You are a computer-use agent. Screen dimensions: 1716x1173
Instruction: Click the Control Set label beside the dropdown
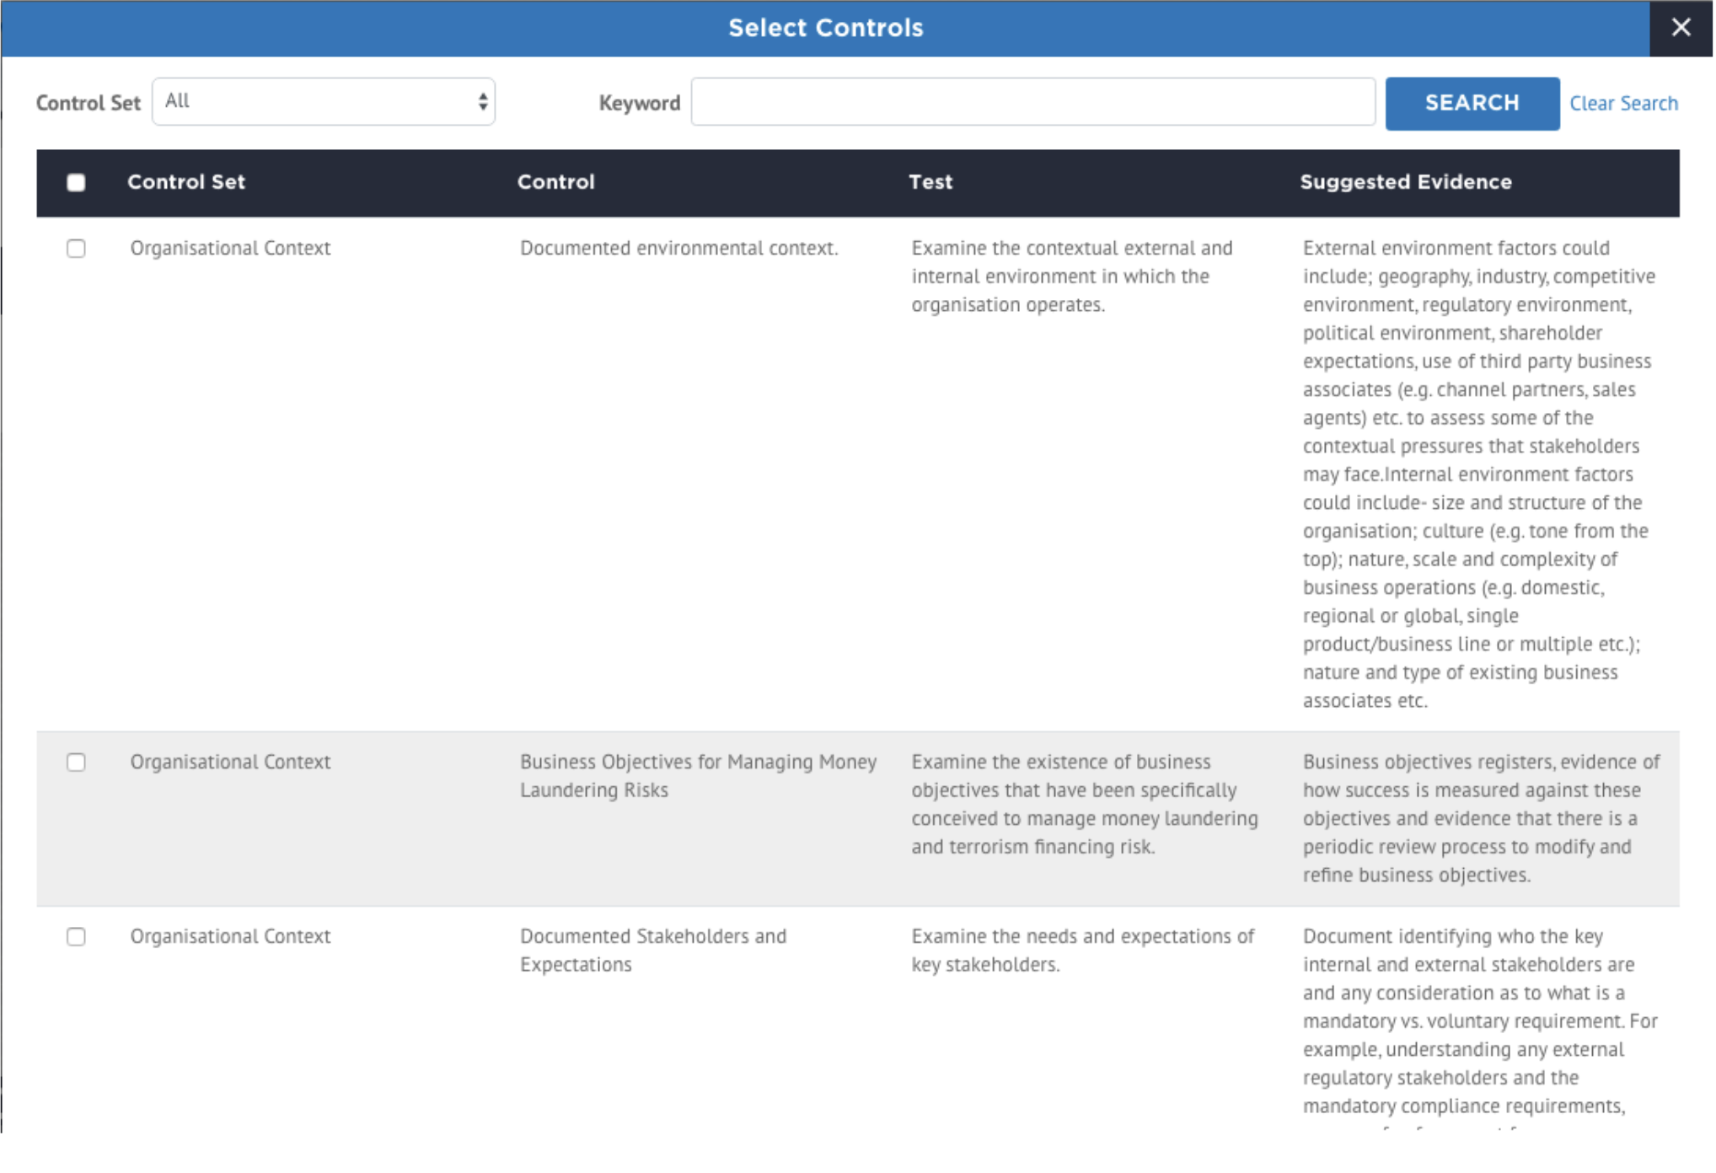(88, 103)
